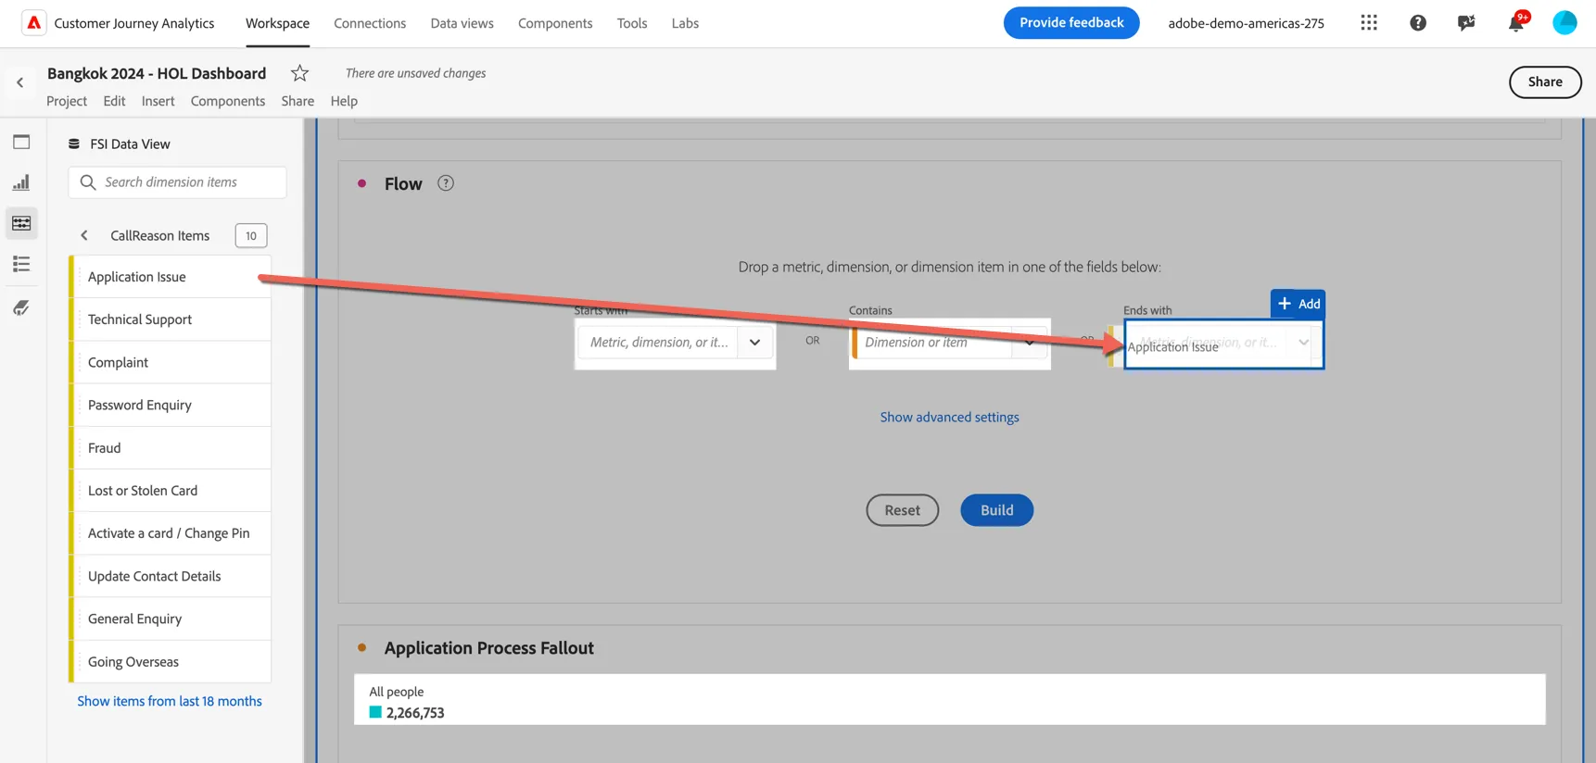Select the Lost or Stolen Card item
This screenshot has width=1596, height=763.
point(171,491)
